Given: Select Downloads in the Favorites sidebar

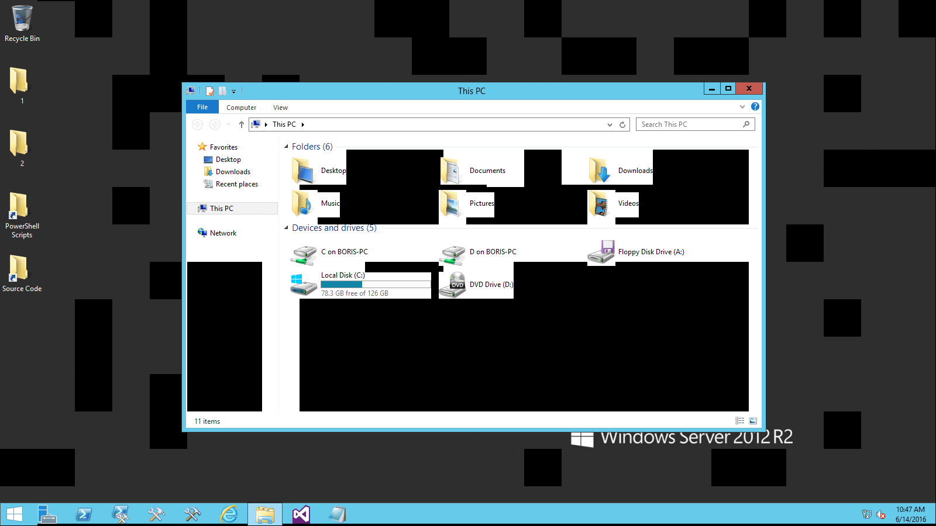Looking at the screenshot, I should pos(232,171).
